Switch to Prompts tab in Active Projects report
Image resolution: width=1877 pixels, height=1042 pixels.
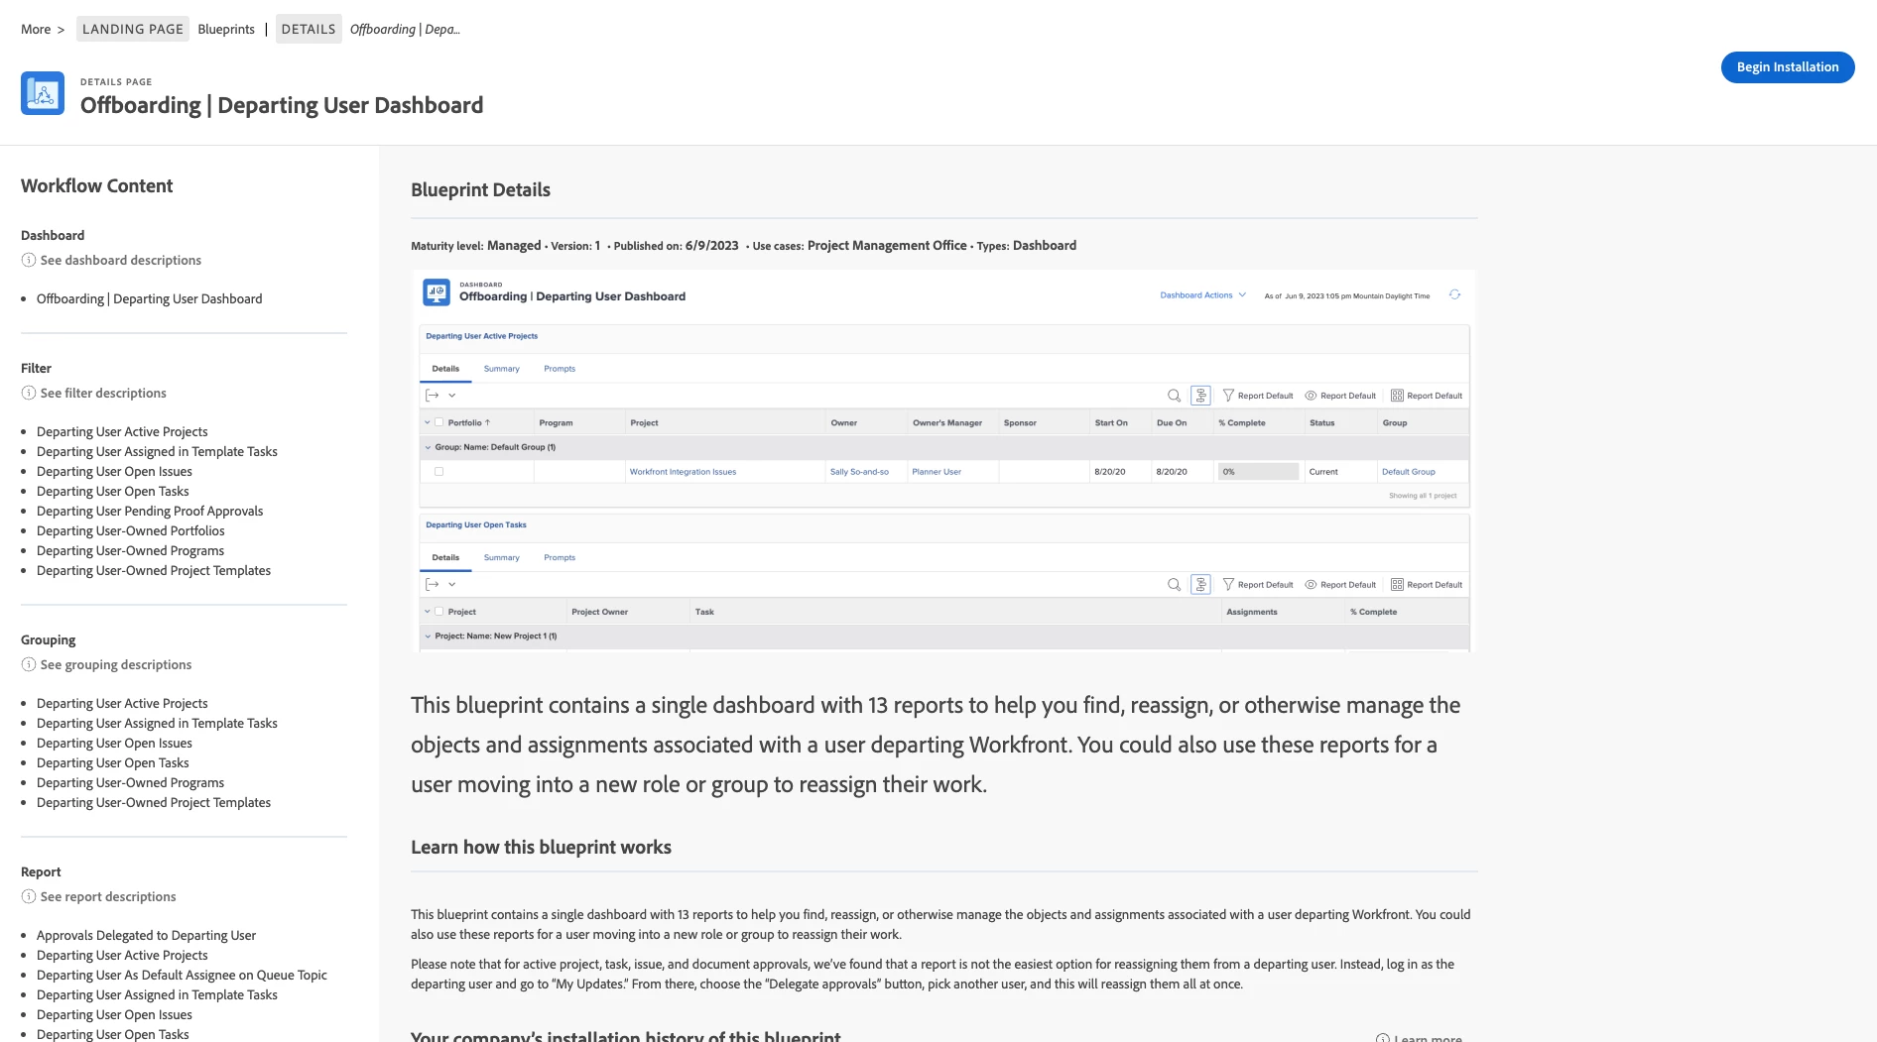tap(560, 369)
